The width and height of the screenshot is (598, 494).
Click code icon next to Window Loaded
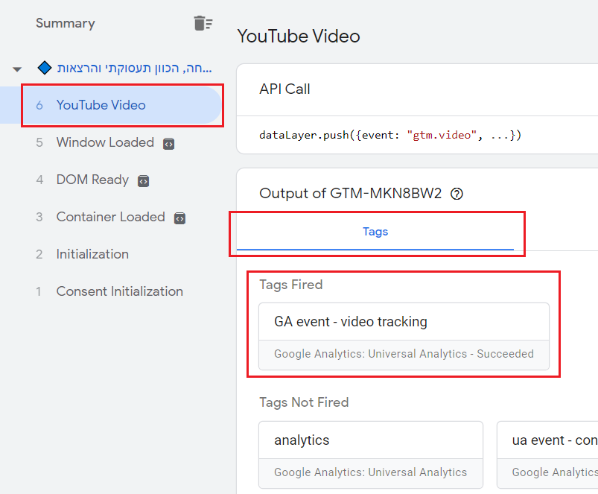168,144
